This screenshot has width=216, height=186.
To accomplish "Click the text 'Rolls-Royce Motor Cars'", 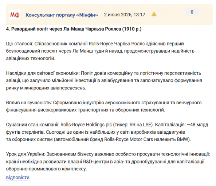I will point(129,139).
